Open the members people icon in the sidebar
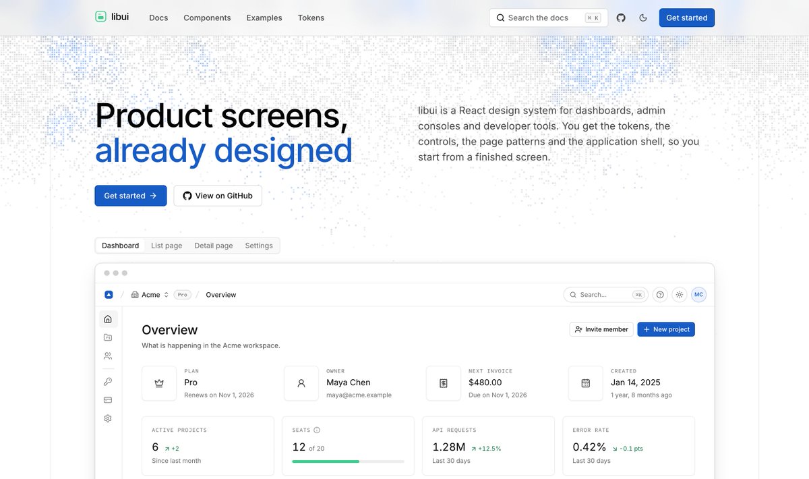The width and height of the screenshot is (809, 479). click(108, 356)
